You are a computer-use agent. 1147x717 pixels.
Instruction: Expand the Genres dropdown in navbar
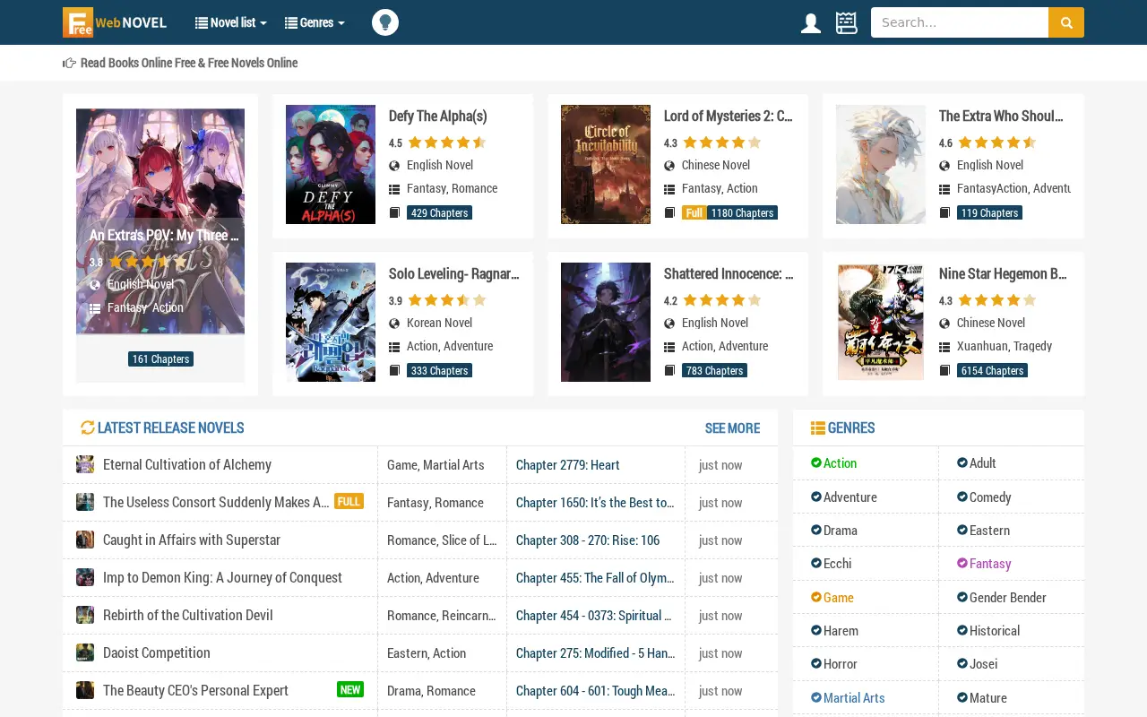click(315, 22)
